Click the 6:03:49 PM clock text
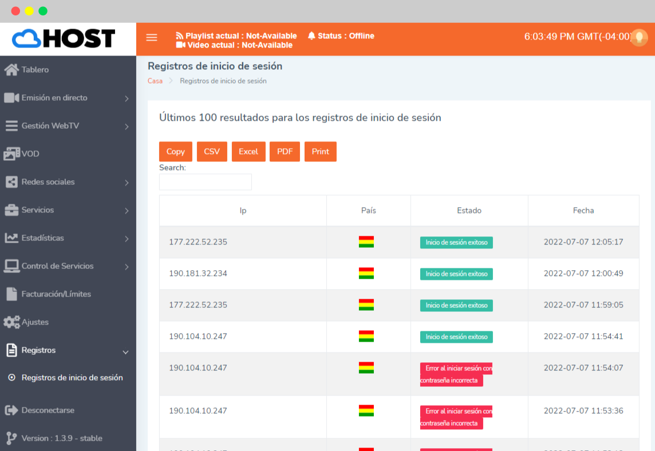 tap(577, 36)
